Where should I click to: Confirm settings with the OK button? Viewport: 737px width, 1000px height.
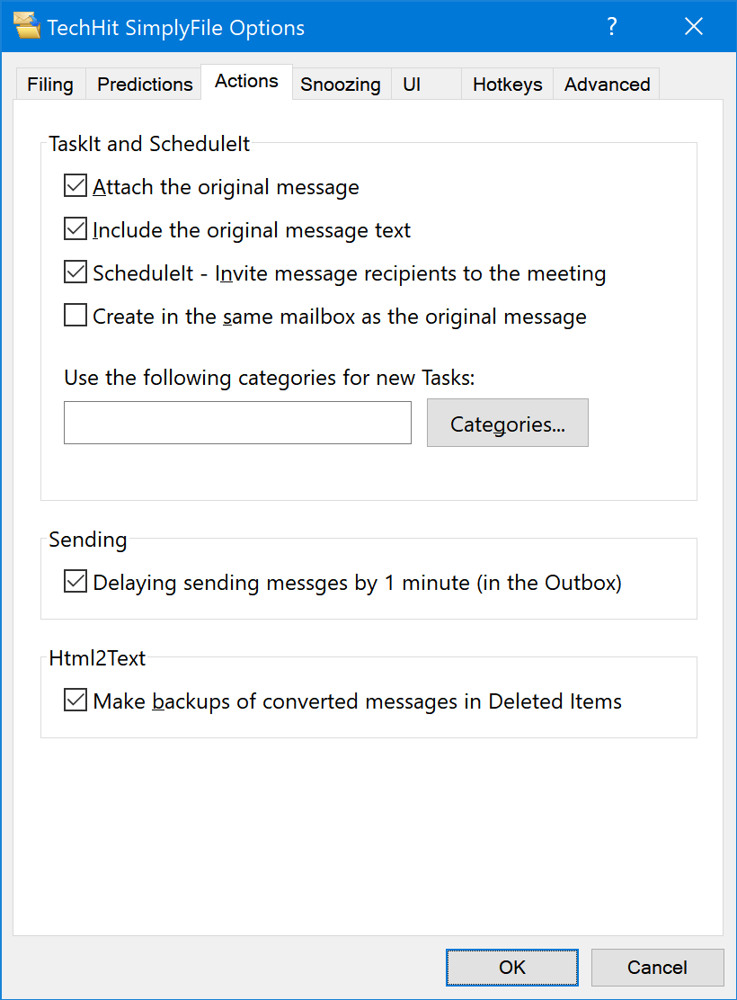pos(512,968)
